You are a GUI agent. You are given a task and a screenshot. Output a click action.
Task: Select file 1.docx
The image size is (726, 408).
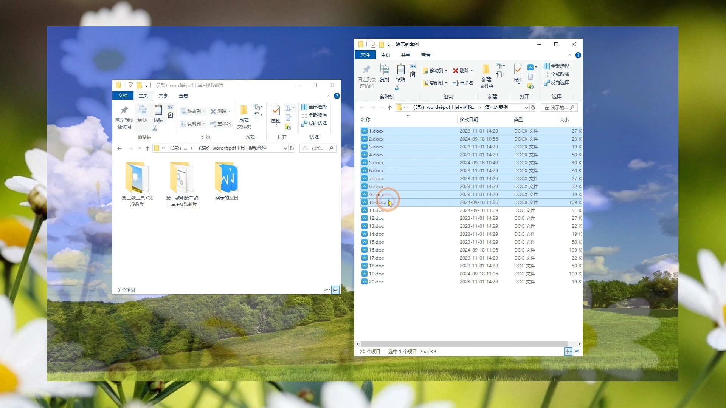(x=471, y=131)
